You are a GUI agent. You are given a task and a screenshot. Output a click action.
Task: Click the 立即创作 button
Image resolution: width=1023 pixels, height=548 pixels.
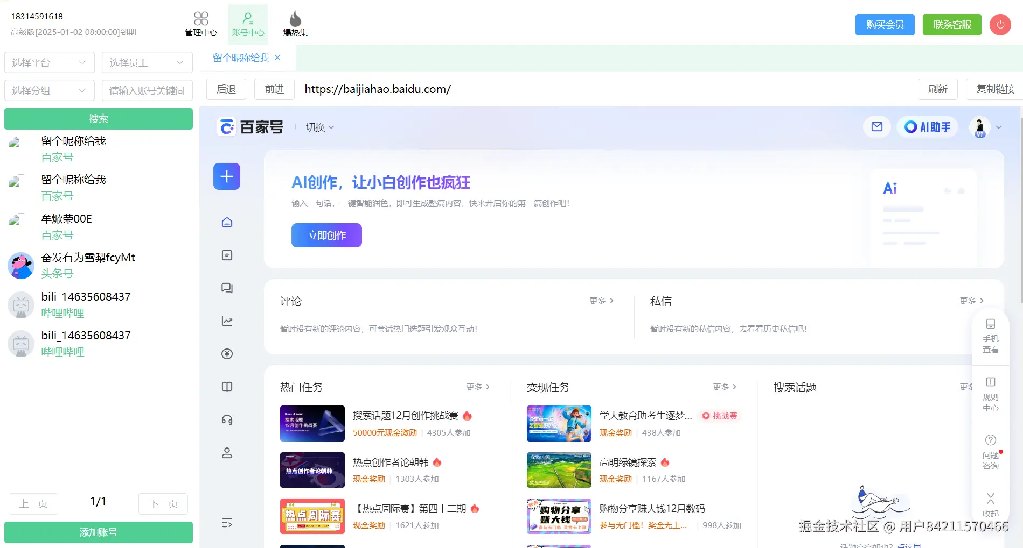326,235
